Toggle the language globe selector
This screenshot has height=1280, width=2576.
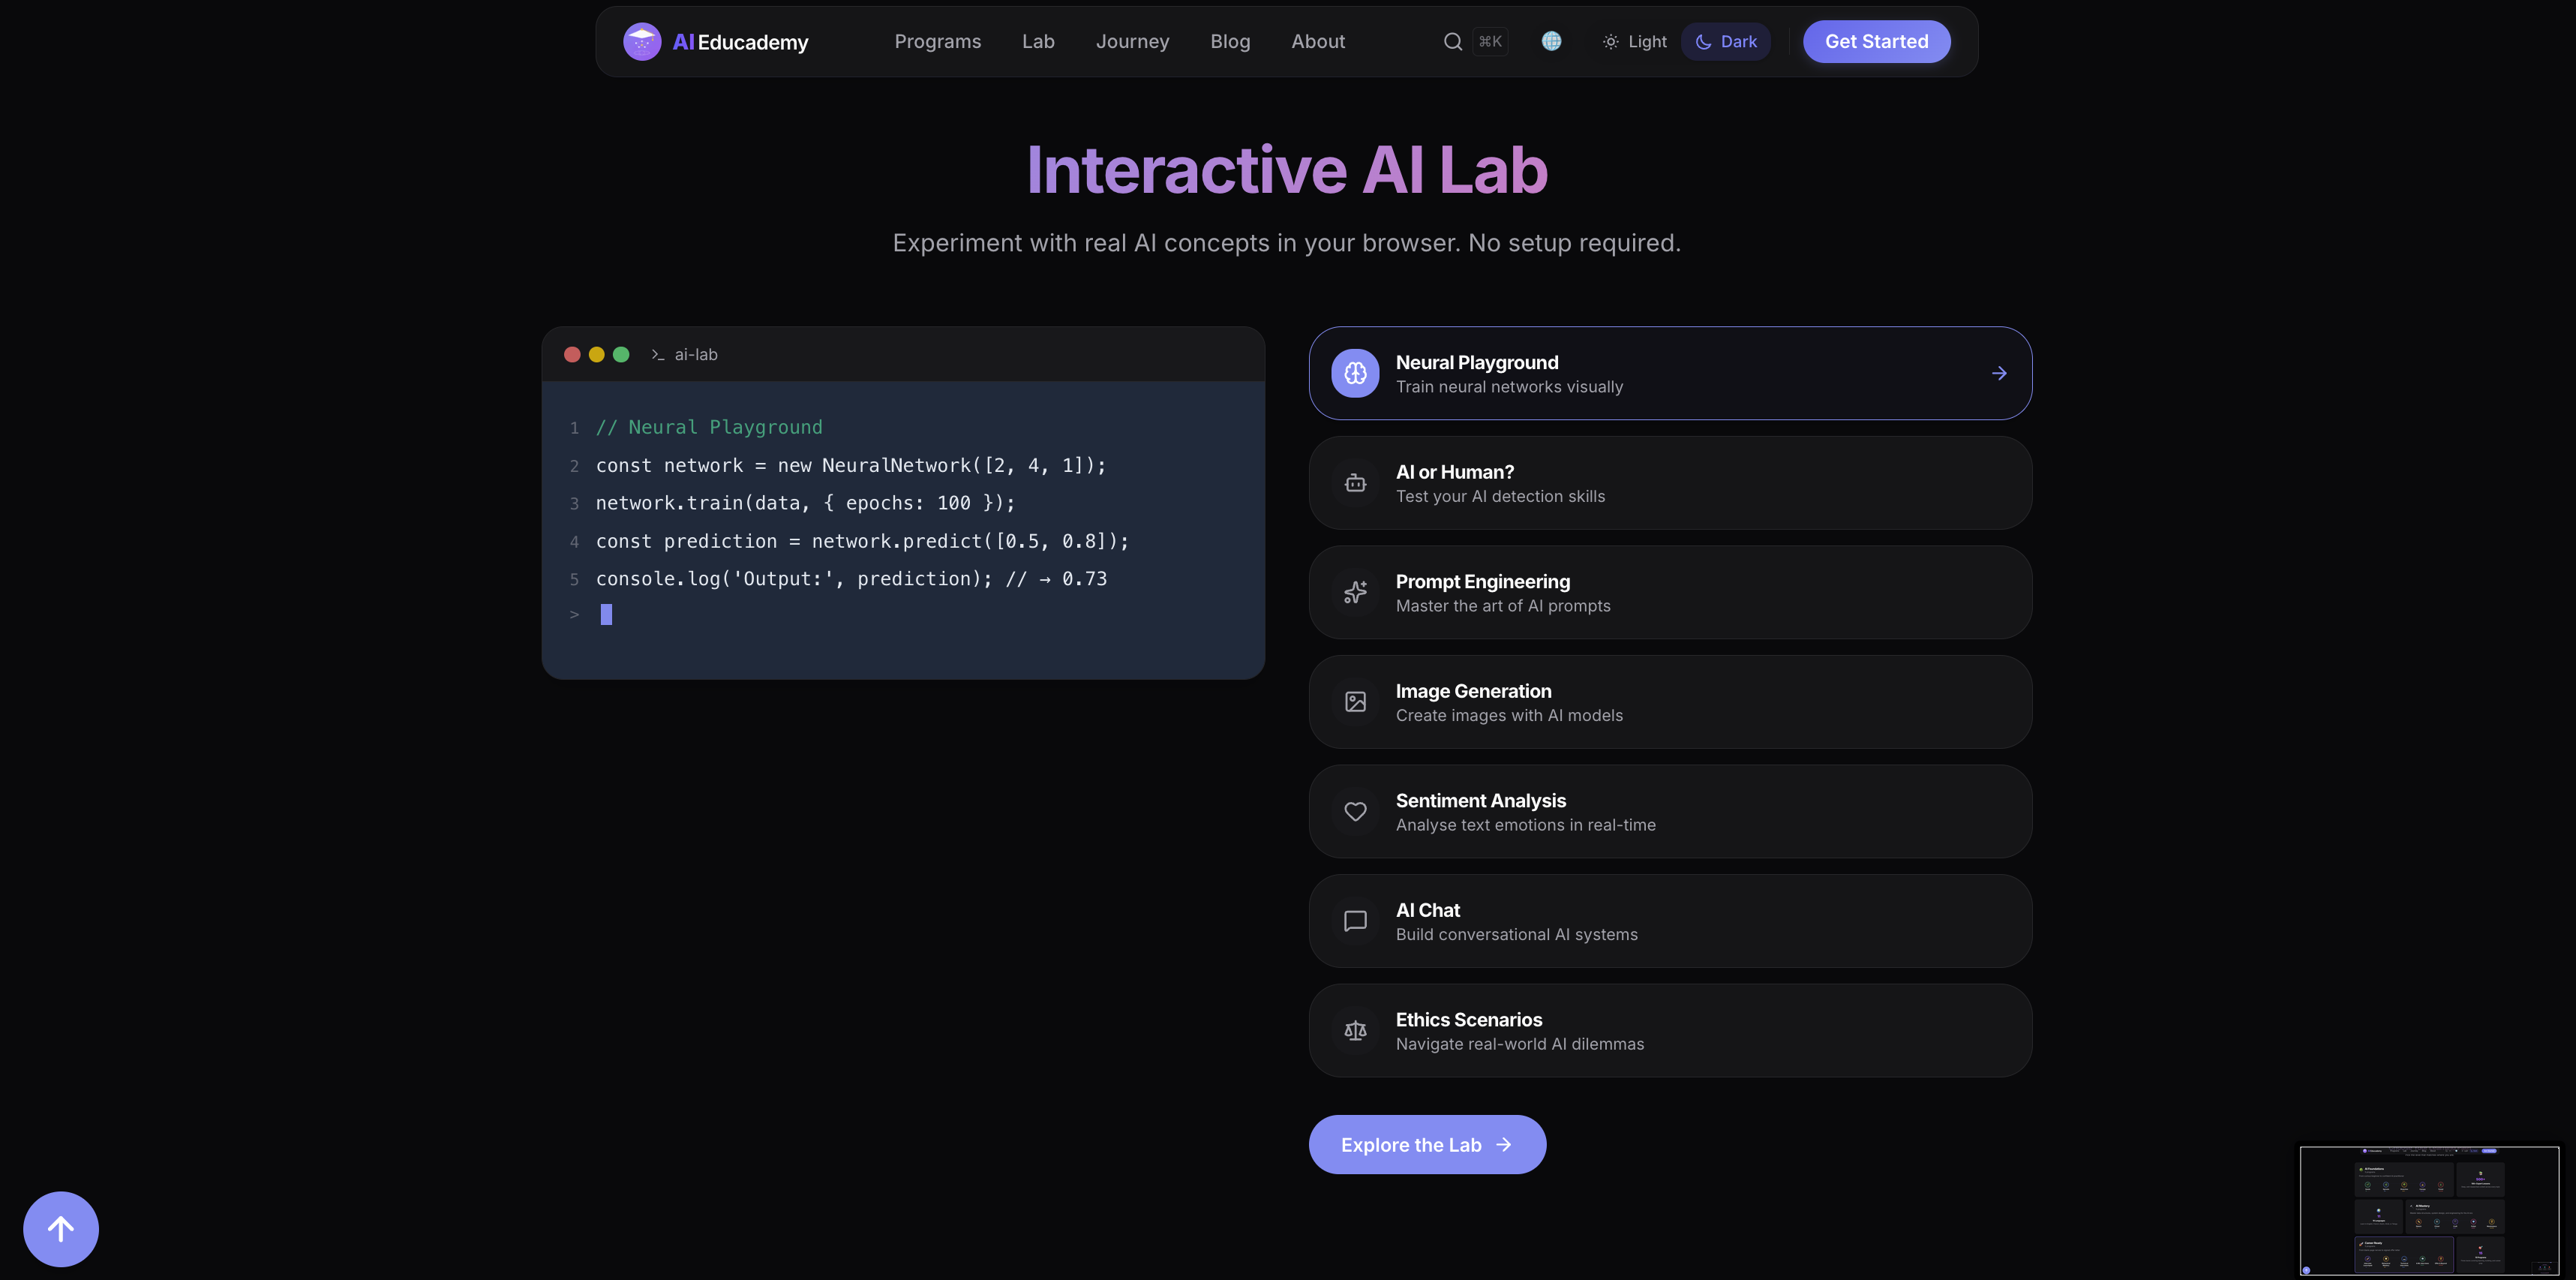click(1551, 41)
